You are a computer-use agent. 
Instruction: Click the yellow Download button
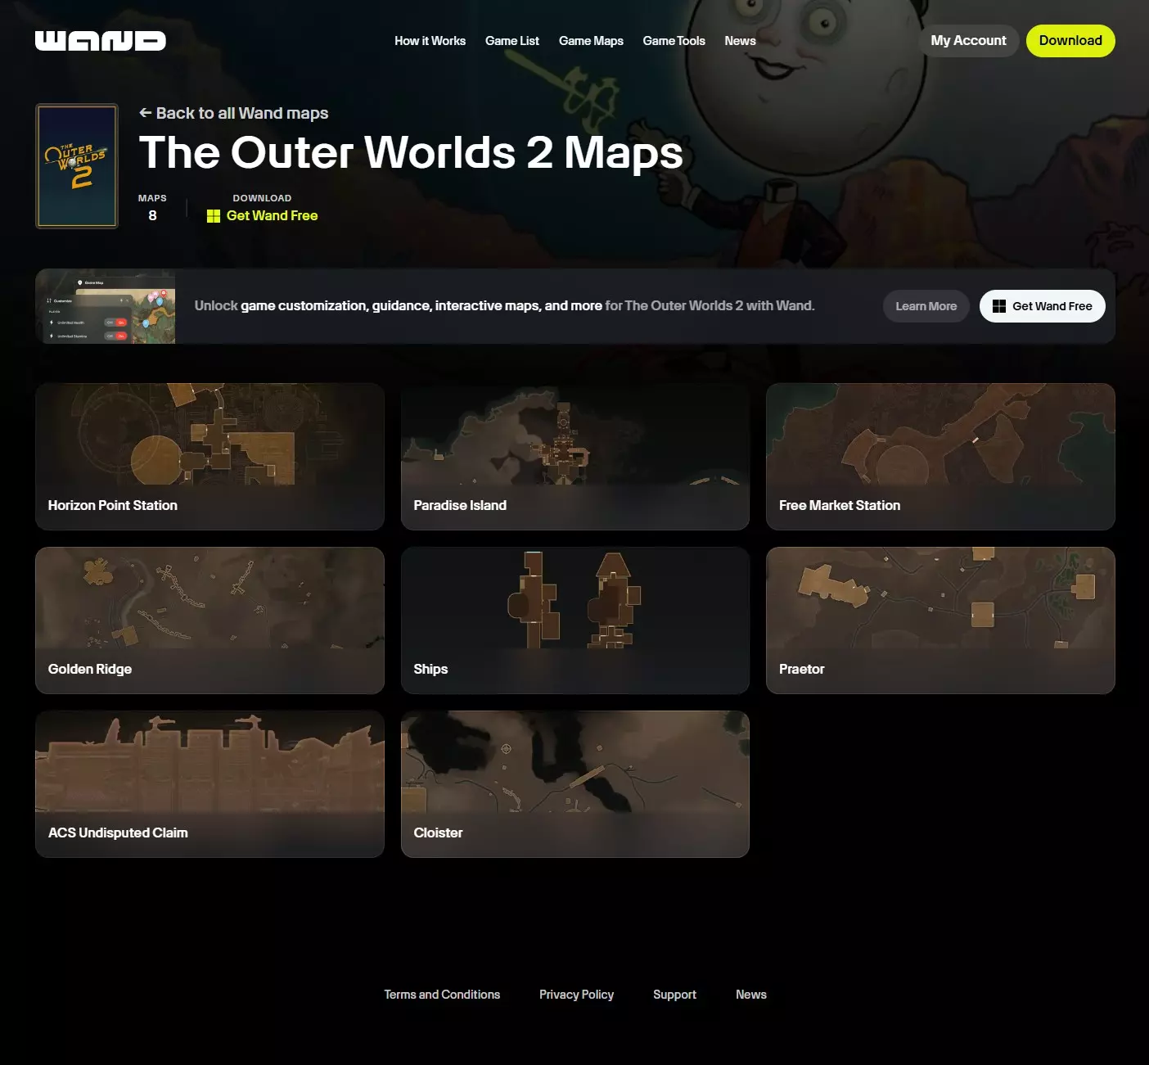tap(1070, 41)
